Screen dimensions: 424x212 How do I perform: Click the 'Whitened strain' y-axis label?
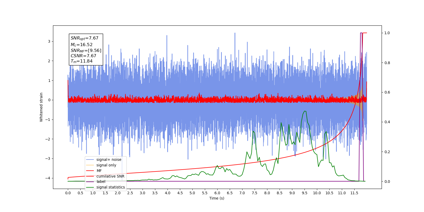pyautogui.click(x=41, y=107)
